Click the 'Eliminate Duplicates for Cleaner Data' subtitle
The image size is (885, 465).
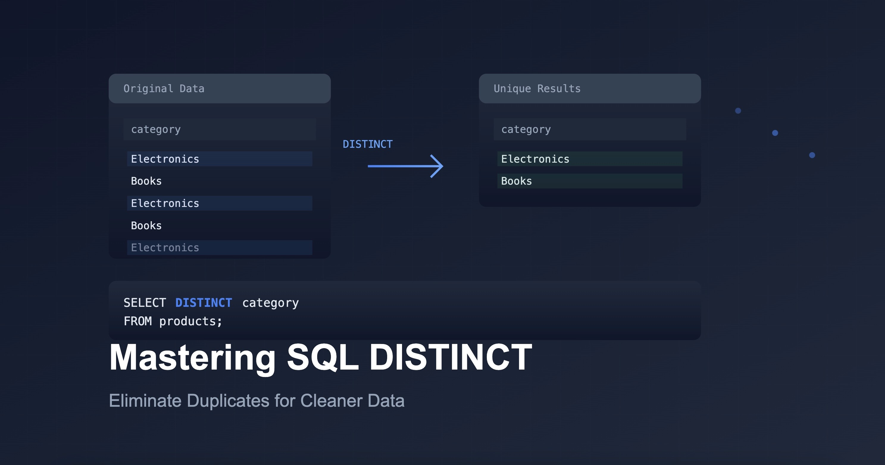(x=257, y=401)
